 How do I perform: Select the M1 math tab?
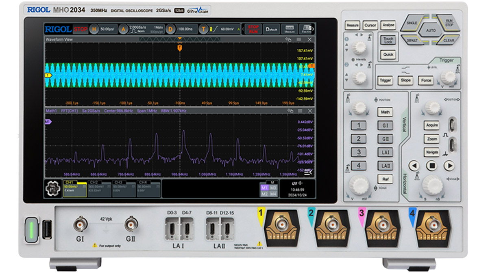(x=264, y=188)
